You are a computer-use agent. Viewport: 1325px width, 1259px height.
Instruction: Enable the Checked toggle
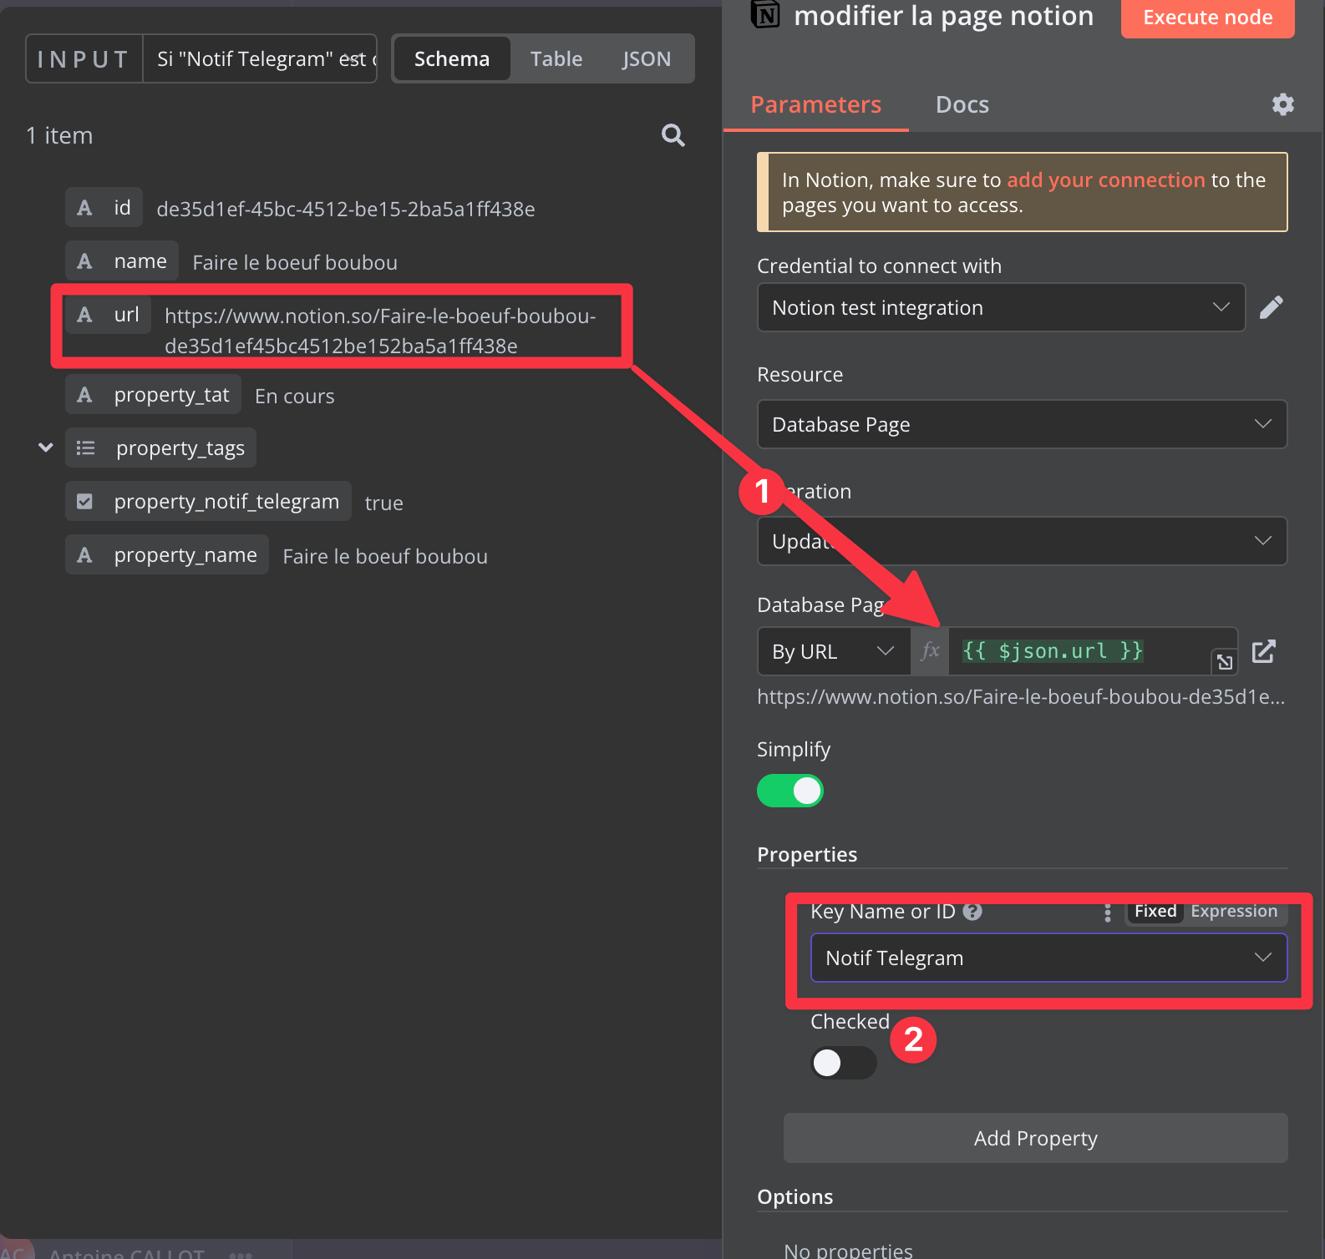tap(843, 1063)
